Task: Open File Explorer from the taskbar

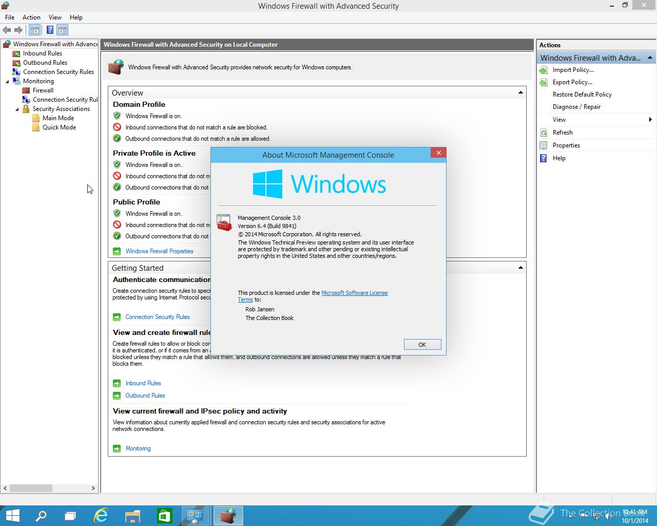Action: click(x=133, y=516)
